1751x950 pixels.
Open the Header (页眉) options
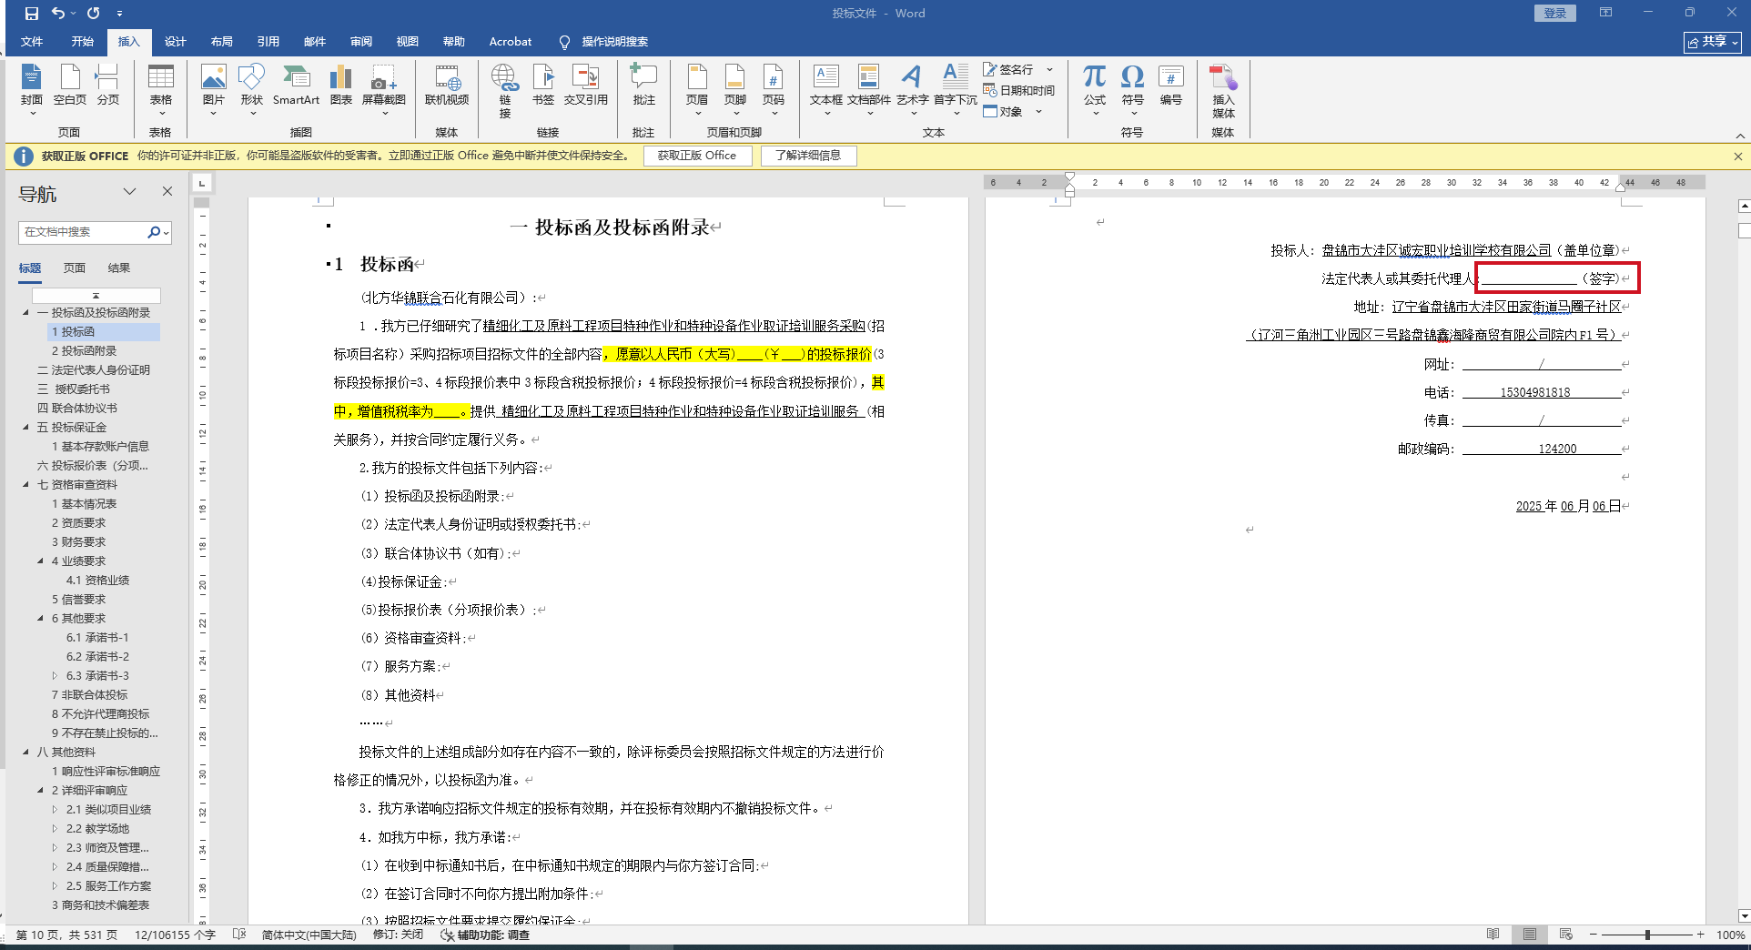pos(697,89)
